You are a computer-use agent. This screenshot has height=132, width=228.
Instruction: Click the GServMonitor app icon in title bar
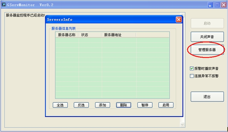(4, 5)
